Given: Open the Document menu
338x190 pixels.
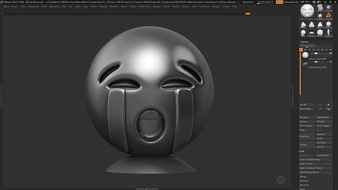Looking at the screenshot, I should pyautogui.click(x=33, y=6).
